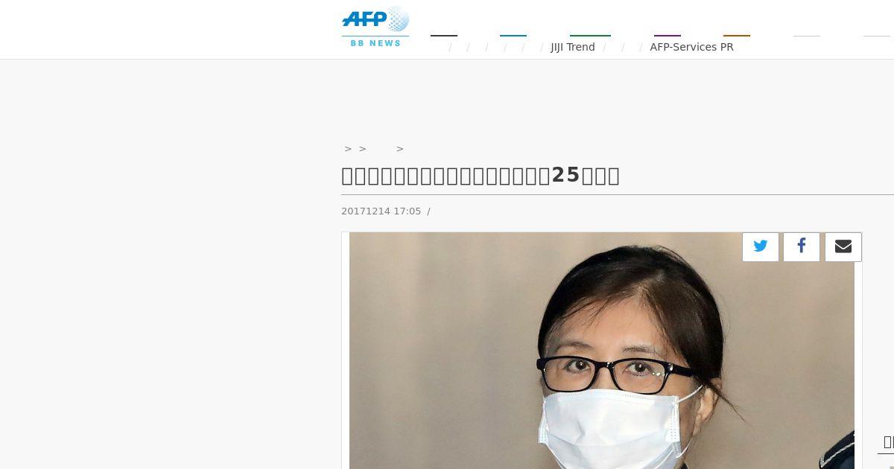
Task: Open the AFP-Services PR menu item
Action: (691, 47)
